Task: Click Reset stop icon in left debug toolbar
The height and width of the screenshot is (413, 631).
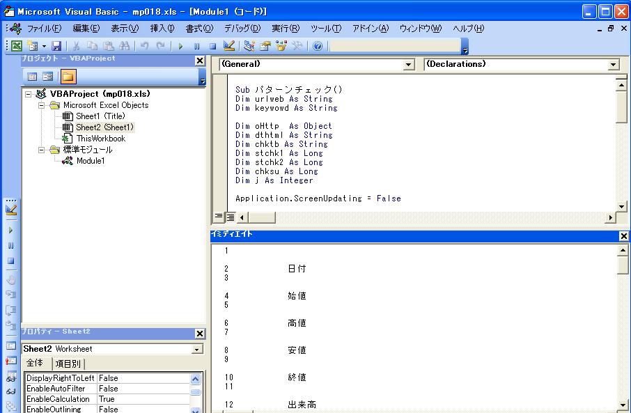Action: point(11,261)
